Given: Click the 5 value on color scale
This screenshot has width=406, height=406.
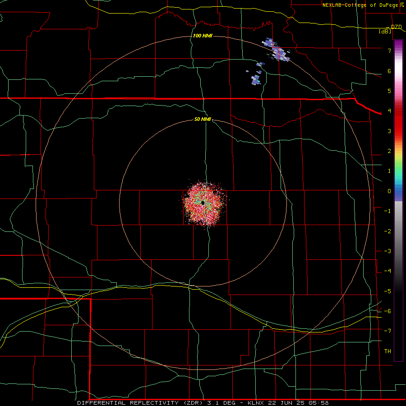Looking at the screenshot, I should [389, 91].
